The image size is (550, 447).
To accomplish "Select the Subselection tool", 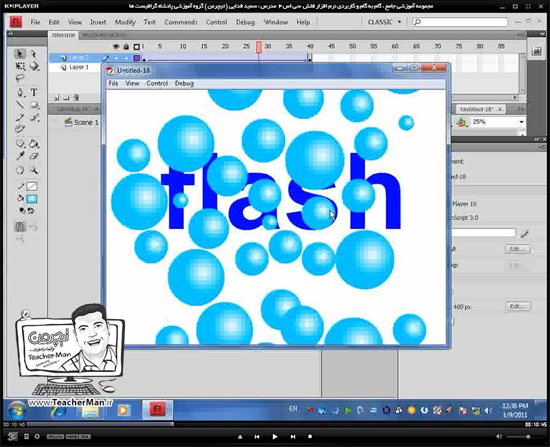I will (34, 54).
